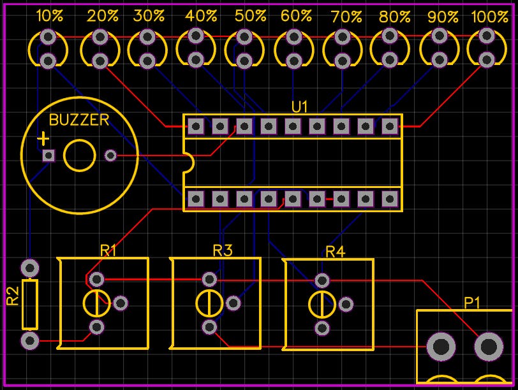Screen dimensions: 518x390
Task: Click the R2 reference designator label
Action: [x=13, y=296]
